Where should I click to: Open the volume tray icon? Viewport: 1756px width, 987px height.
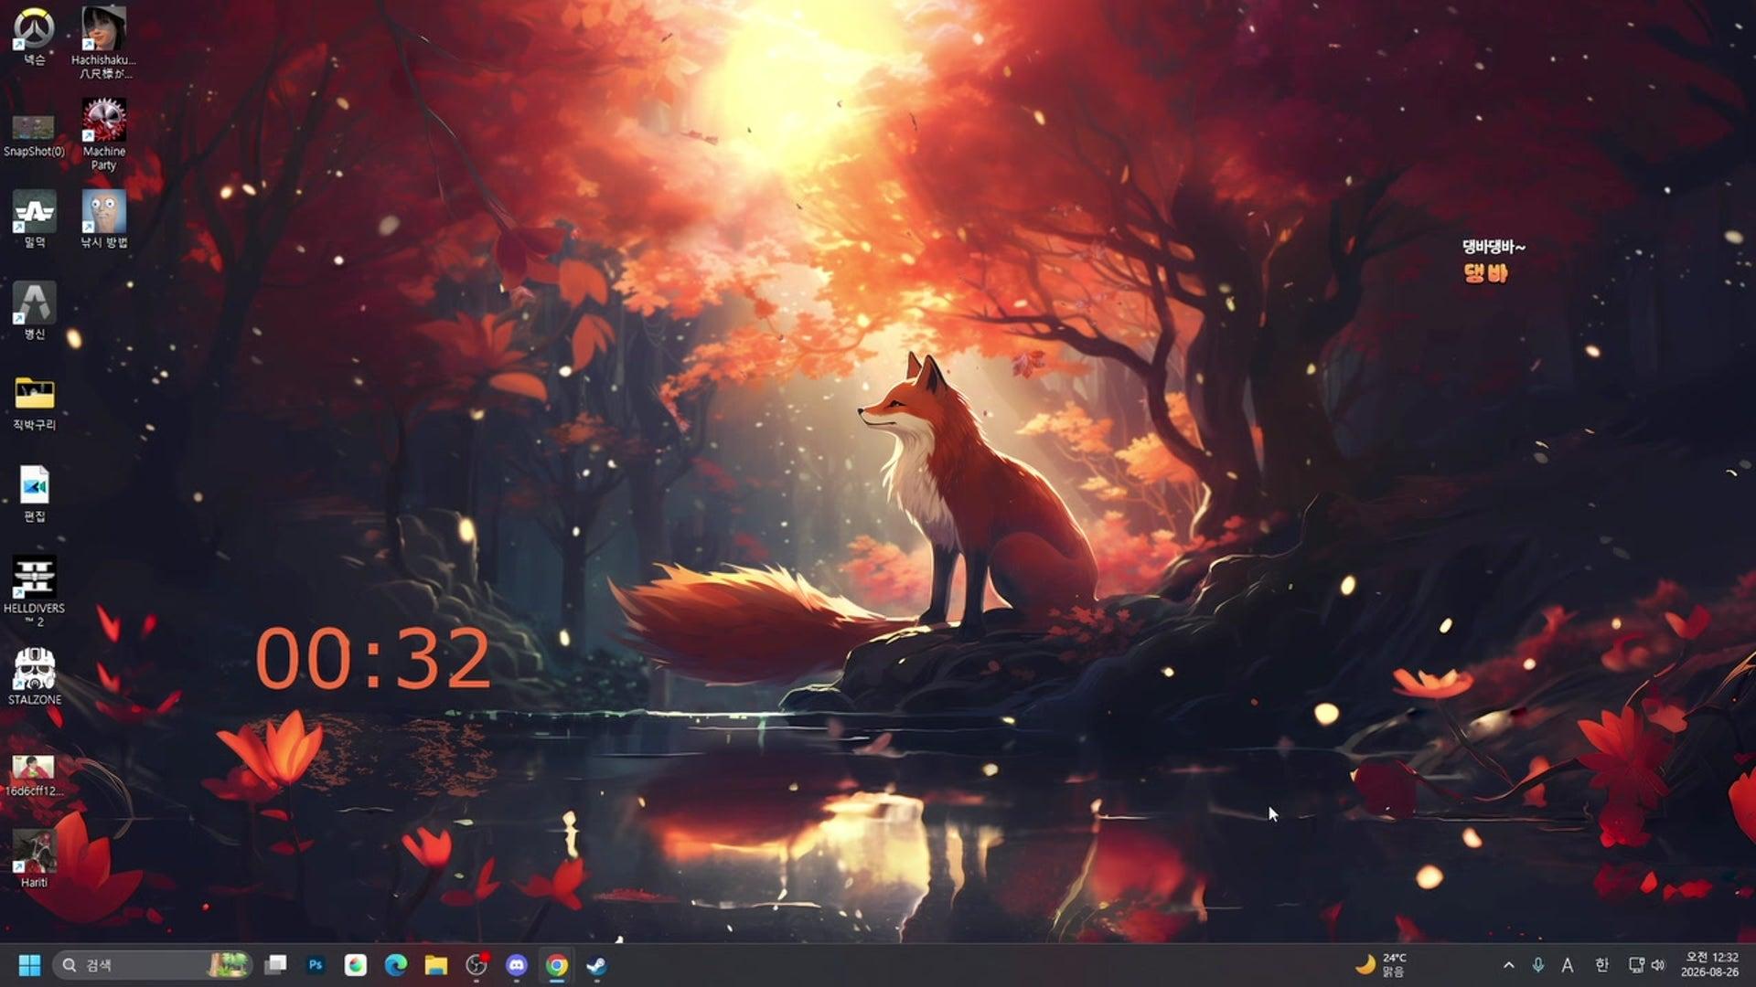(1658, 965)
